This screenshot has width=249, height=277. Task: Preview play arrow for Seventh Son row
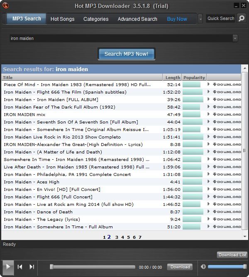208,122
